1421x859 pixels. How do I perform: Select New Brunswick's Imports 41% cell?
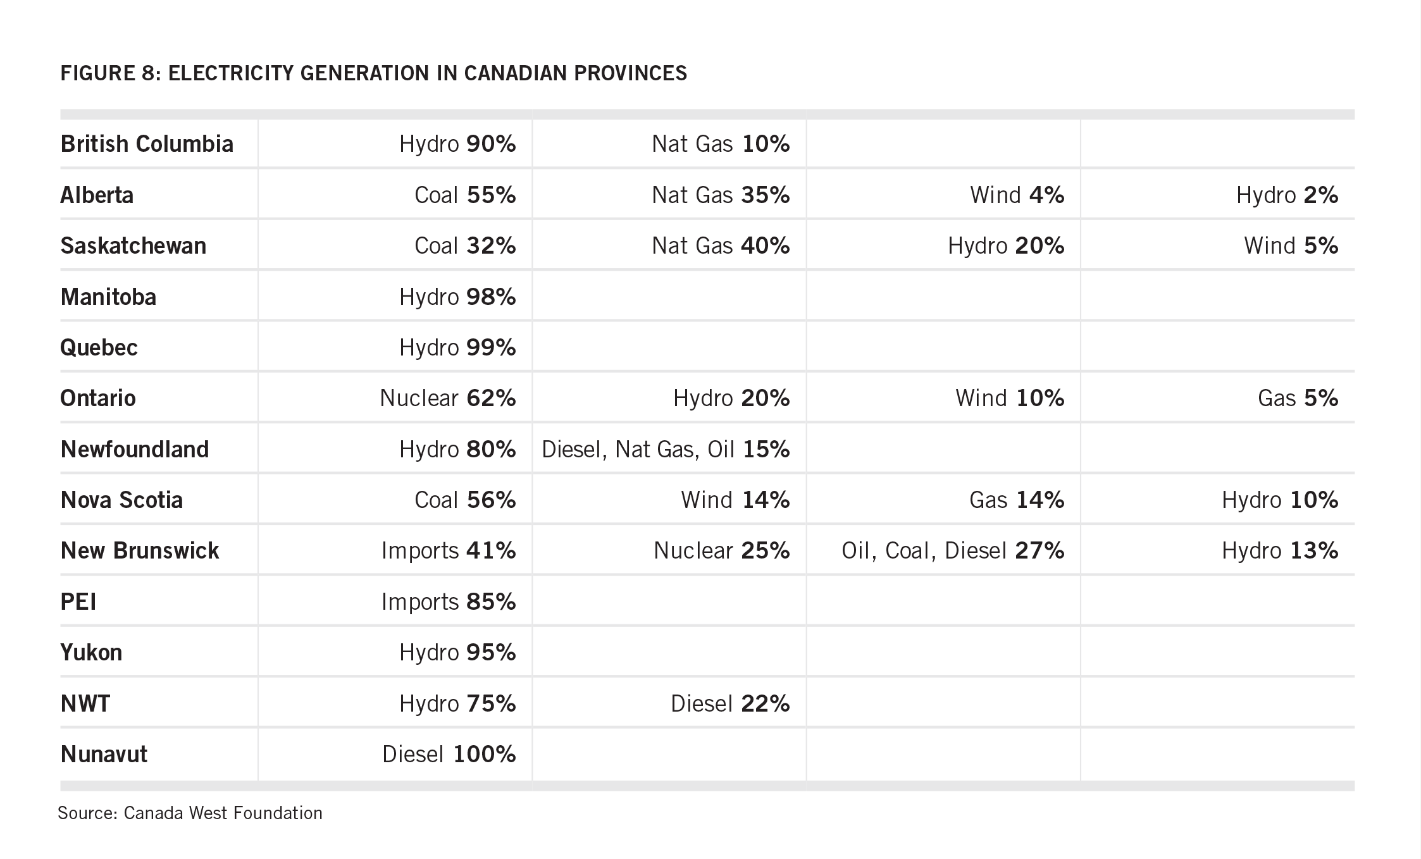point(449,550)
